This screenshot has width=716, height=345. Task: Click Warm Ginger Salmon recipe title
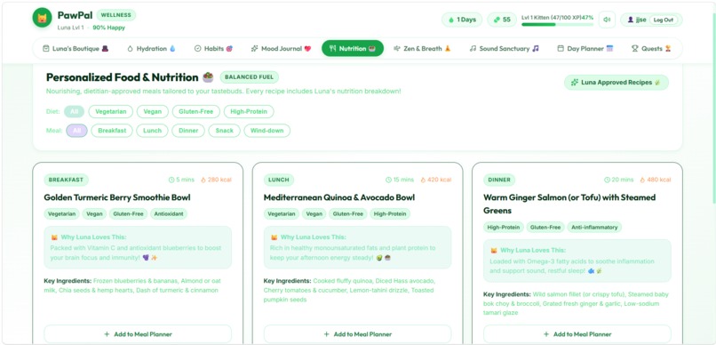[x=569, y=204]
